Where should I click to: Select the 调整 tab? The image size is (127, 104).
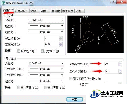click(x=45, y=11)
